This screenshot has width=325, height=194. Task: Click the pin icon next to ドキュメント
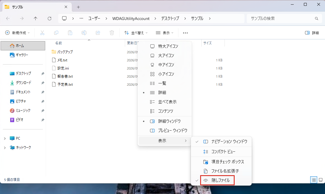point(43,92)
